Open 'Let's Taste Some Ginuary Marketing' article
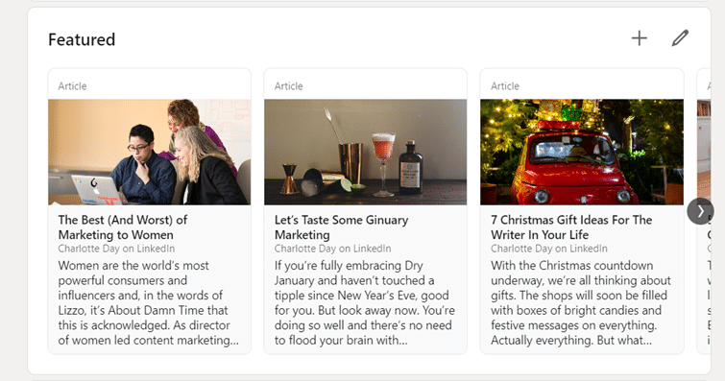This screenshot has height=381, width=725. 341,227
